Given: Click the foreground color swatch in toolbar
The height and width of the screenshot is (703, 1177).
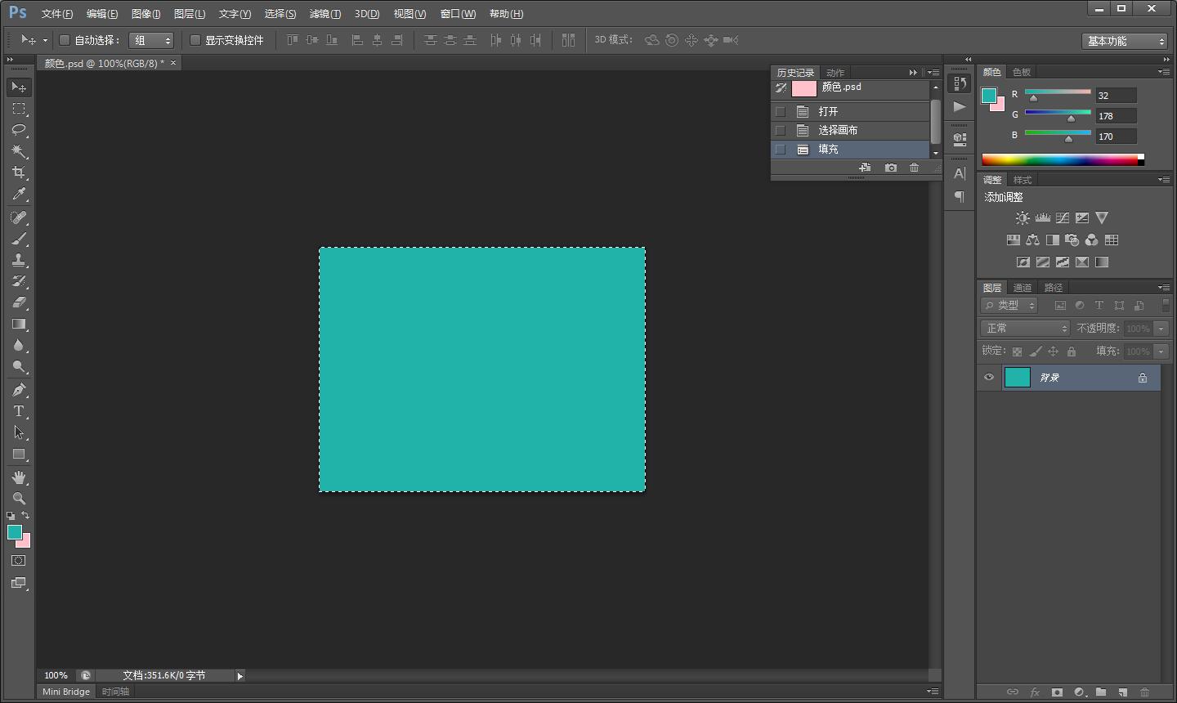Looking at the screenshot, I should click(x=14, y=532).
